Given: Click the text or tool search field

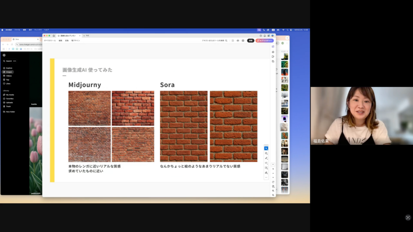Looking at the screenshot, I should tap(214, 41).
